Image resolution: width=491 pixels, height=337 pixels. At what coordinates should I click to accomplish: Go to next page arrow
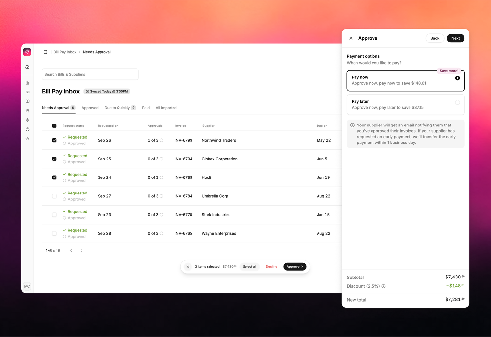(82, 251)
